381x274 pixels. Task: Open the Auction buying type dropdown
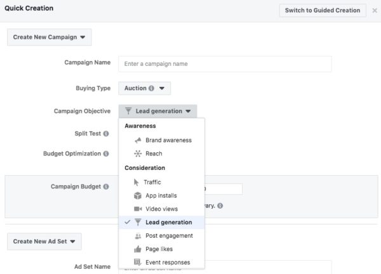(145, 88)
